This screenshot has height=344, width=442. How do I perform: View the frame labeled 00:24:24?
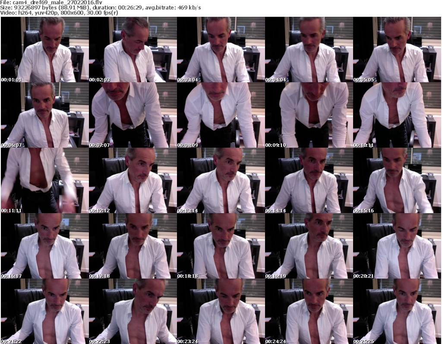tap(309, 311)
